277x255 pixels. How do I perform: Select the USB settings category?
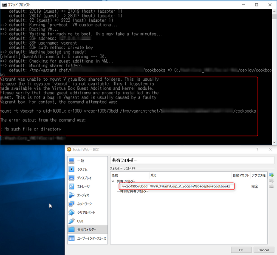click(80, 221)
